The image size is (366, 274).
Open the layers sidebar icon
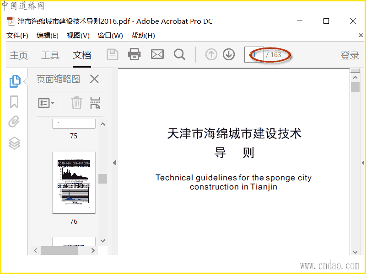click(15, 143)
